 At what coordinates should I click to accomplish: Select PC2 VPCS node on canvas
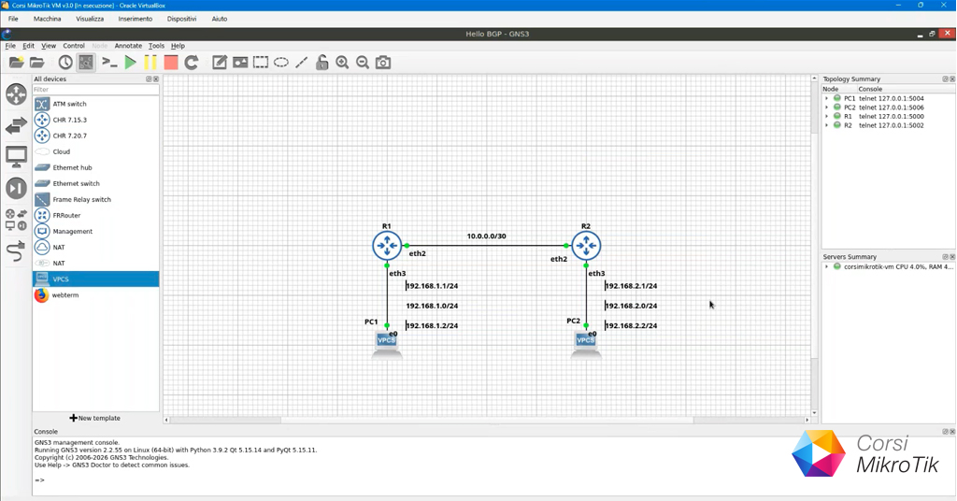(x=586, y=346)
